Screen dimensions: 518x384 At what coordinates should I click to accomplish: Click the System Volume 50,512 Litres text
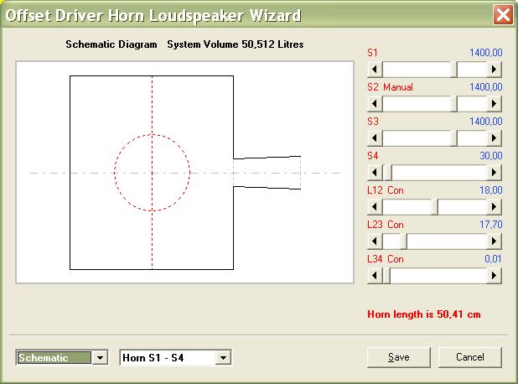coord(236,44)
